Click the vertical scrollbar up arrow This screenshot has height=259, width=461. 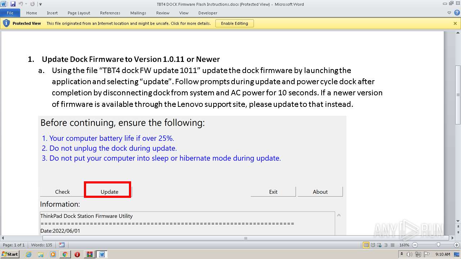click(x=458, y=33)
